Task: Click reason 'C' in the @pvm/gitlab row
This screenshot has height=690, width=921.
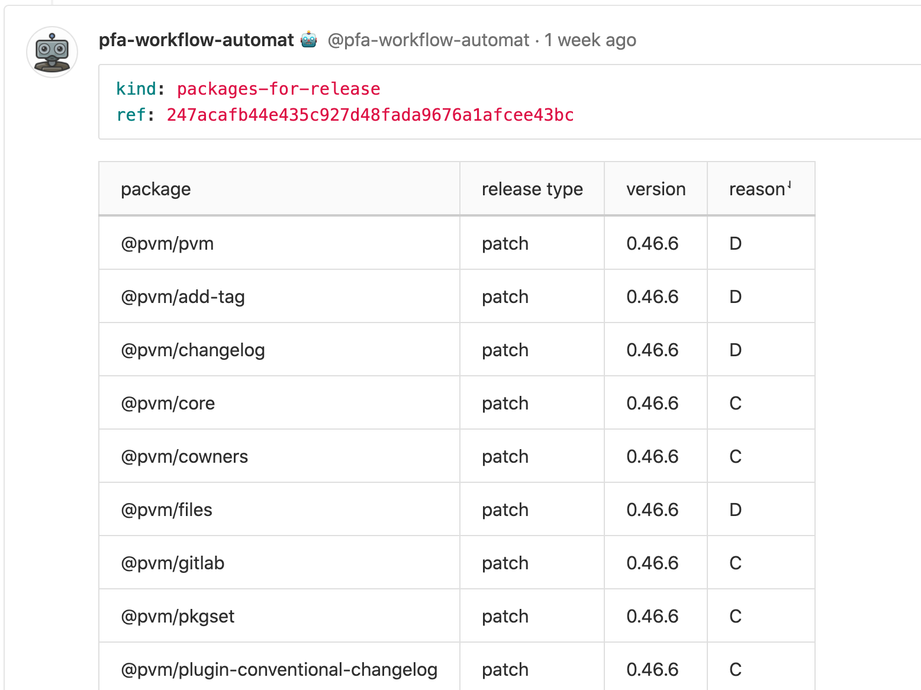Action: [736, 563]
